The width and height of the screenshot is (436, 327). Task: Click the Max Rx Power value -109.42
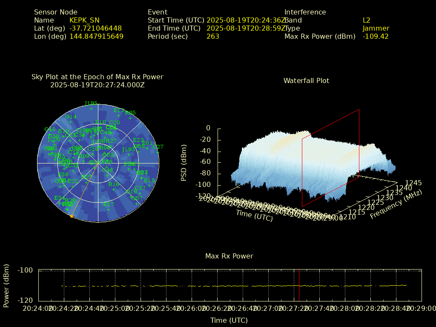pyautogui.click(x=375, y=36)
